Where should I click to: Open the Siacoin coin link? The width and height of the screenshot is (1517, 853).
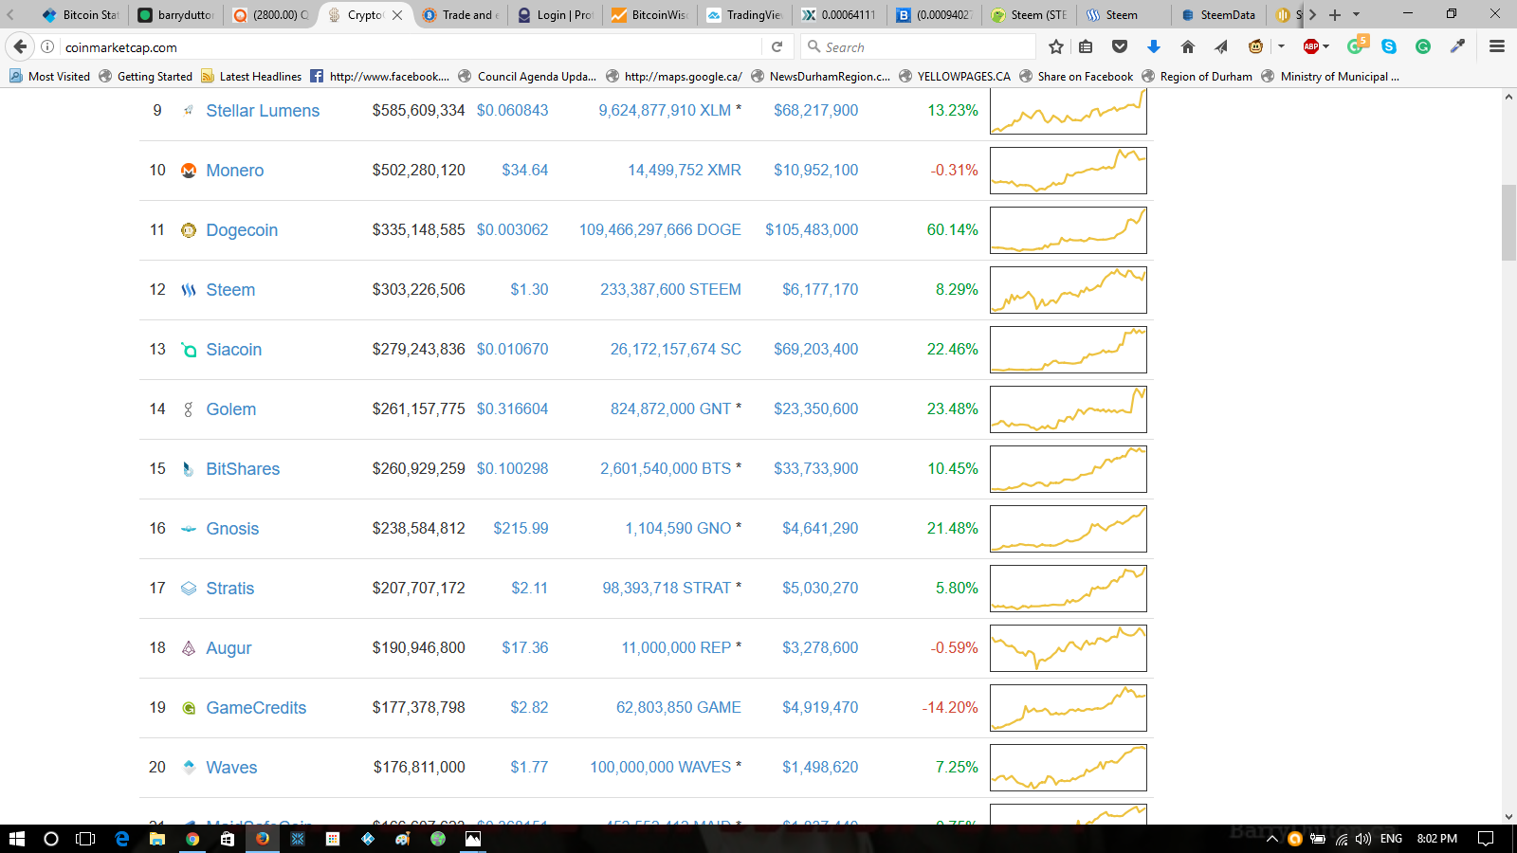coord(233,350)
